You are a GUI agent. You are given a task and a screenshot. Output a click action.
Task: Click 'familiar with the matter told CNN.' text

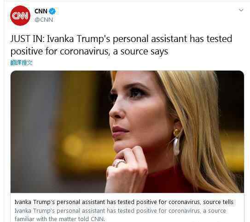coord(60,219)
